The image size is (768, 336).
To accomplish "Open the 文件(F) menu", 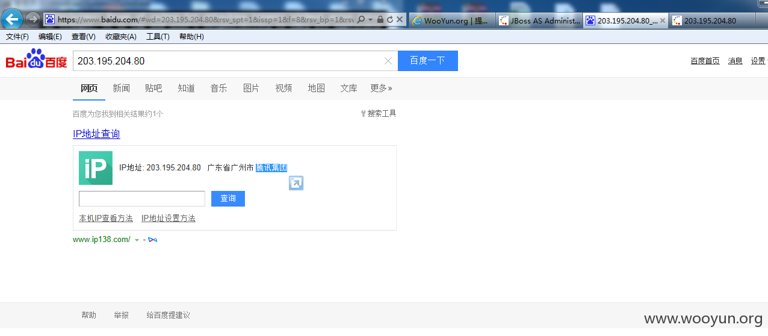I will tap(17, 37).
